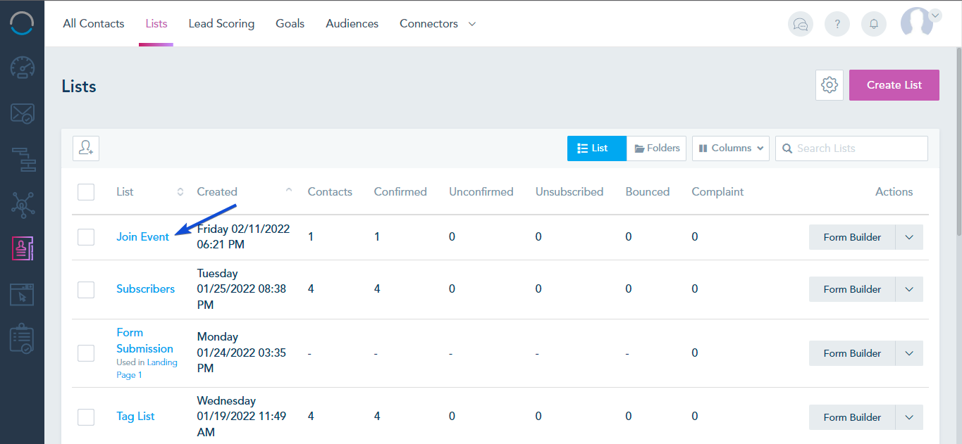Screen dimensions: 962x444
Task: Open the Subscribers list link
Action: click(145, 289)
